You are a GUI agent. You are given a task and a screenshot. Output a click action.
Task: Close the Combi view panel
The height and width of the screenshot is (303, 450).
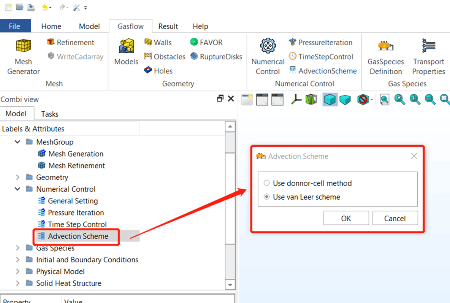pyautogui.click(x=231, y=98)
